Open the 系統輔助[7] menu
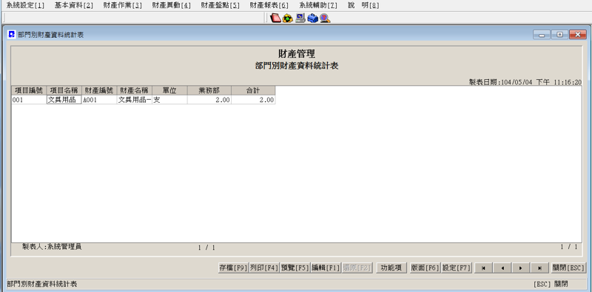Screen dimensions: 592x292 point(318,5)
